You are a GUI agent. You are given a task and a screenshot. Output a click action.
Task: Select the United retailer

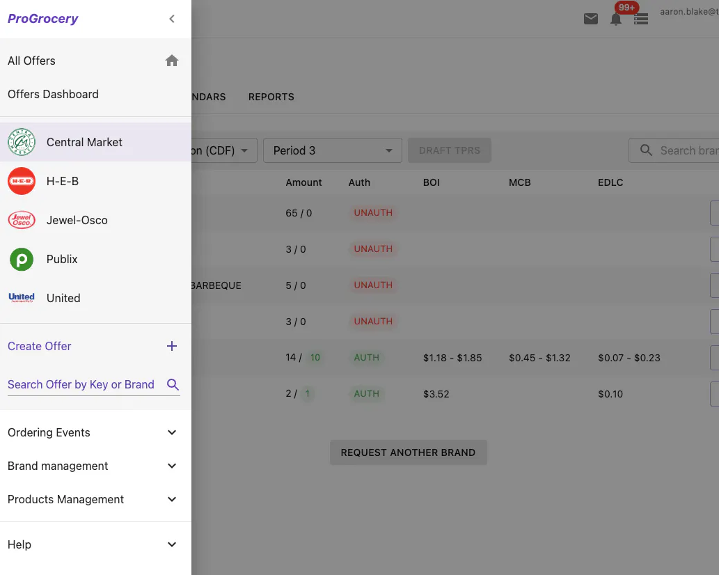95,298
